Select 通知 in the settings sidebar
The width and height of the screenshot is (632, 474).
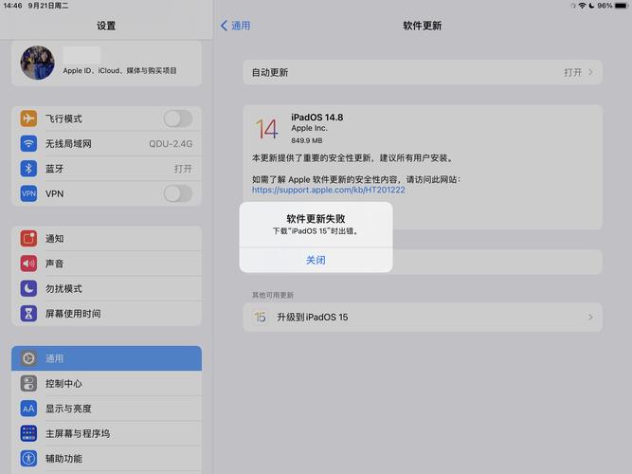[x=106, y=238]
